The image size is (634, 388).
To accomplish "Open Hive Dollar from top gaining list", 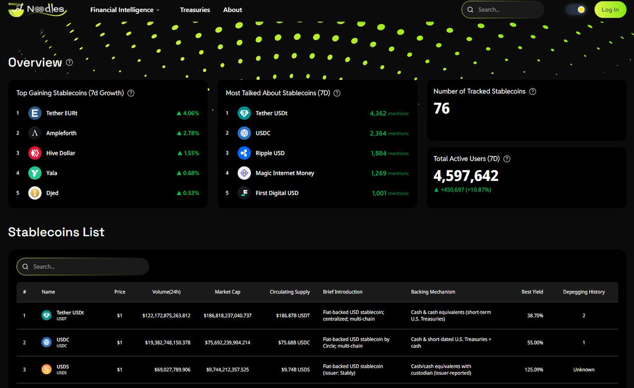I will 61,153.
